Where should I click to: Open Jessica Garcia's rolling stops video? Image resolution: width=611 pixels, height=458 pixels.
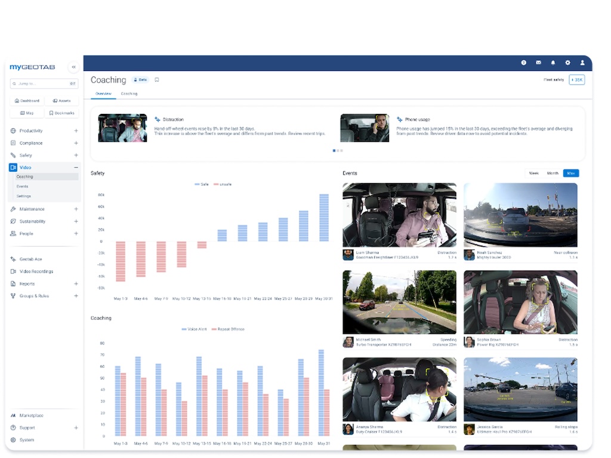point(520,389)
